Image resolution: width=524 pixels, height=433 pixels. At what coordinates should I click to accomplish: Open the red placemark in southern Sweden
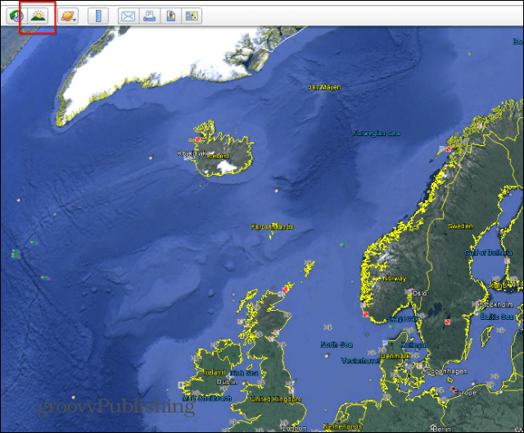[x=447, y=322]
